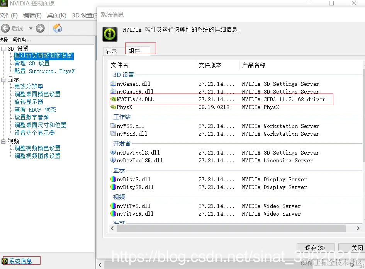Screen dimensions: 365x269
Task: Click the nvDevToolS.dll info icon
Action: click(x=113, y=152)
